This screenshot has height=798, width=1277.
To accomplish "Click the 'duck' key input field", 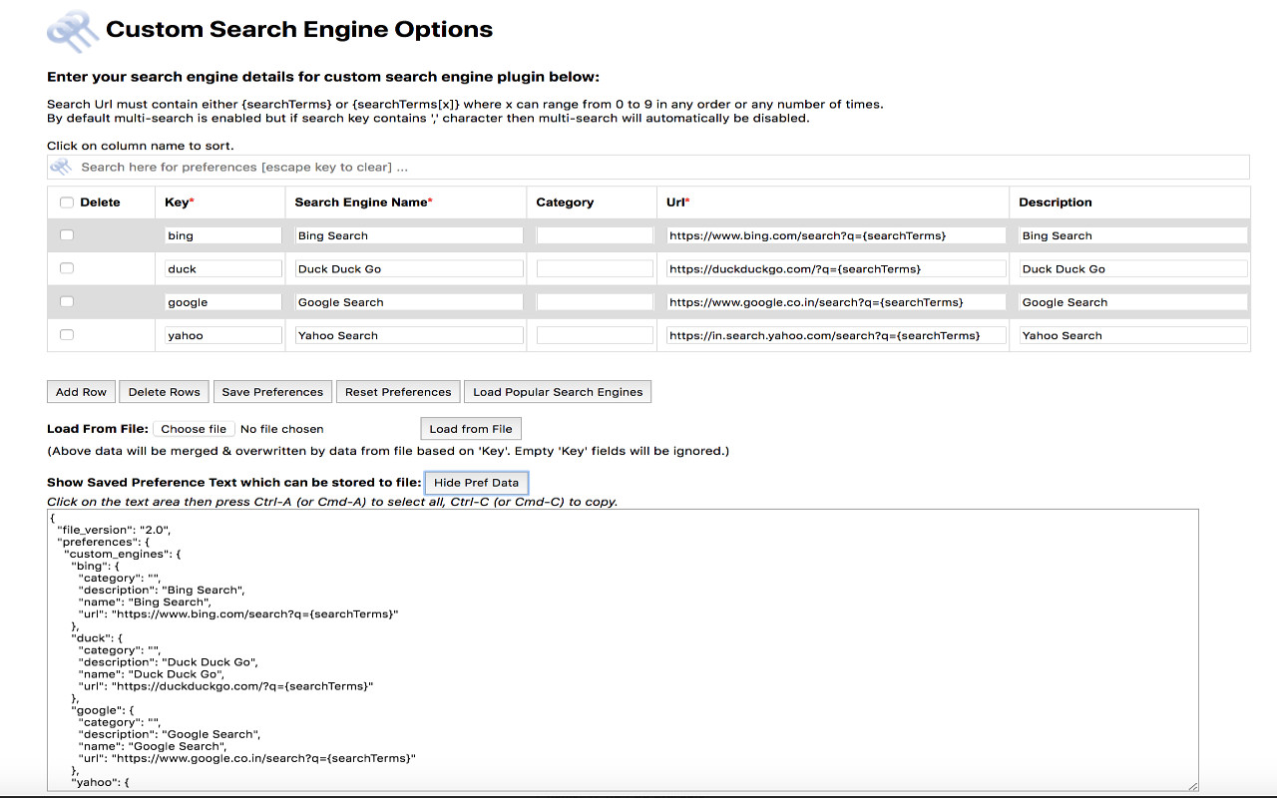I will [223, 268].
